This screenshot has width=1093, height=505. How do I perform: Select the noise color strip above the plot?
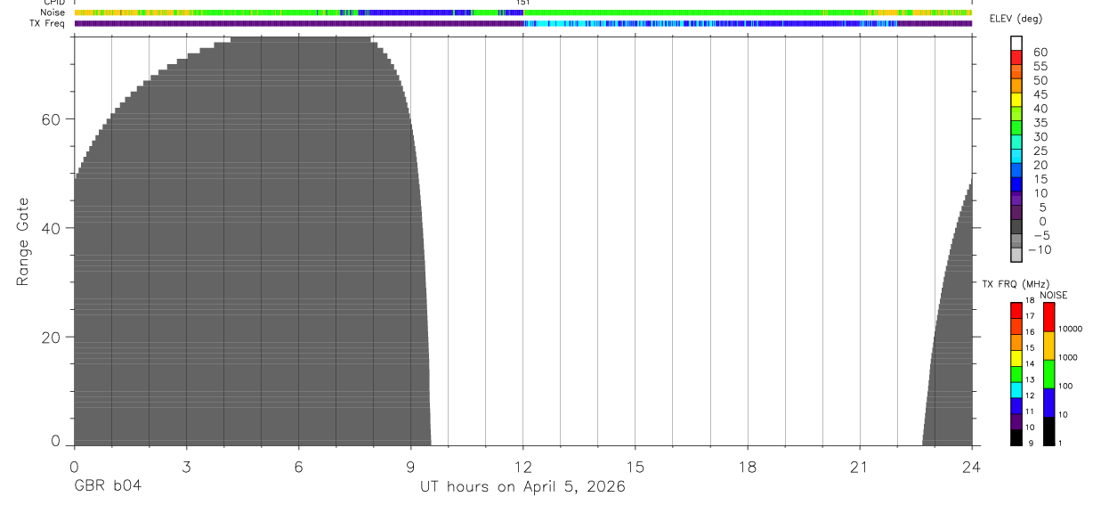tap(523, 12)
